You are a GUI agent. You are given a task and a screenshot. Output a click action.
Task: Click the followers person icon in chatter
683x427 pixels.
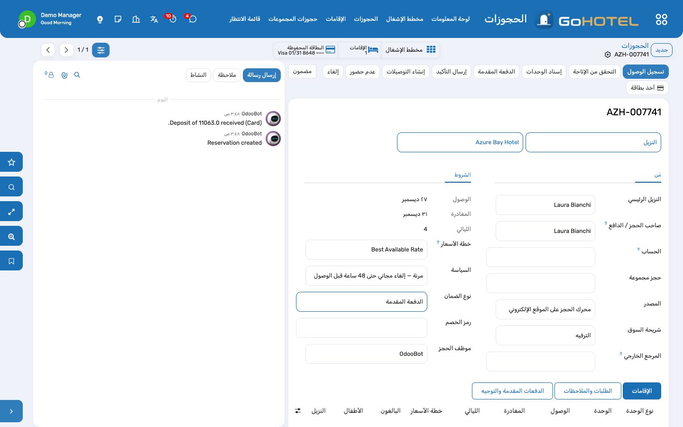click(50, 75)
